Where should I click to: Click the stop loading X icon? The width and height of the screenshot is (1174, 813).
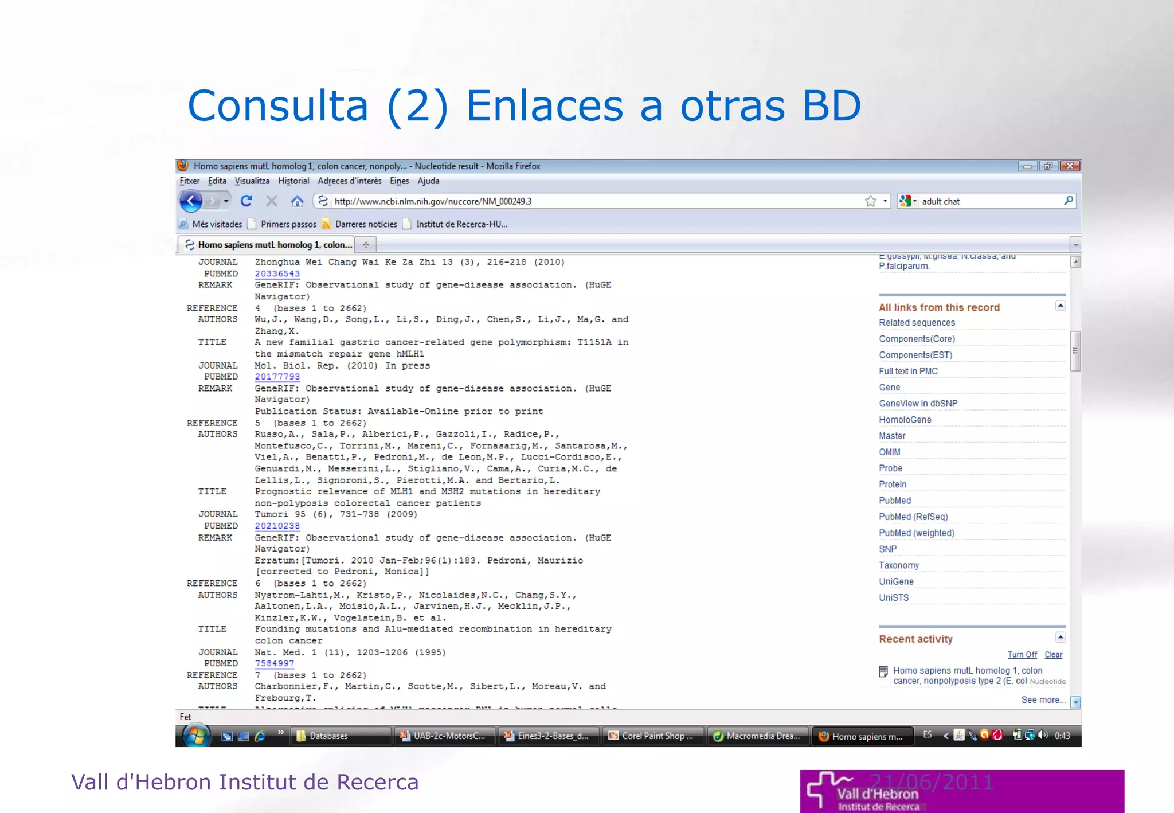click(x=272, y=201)
